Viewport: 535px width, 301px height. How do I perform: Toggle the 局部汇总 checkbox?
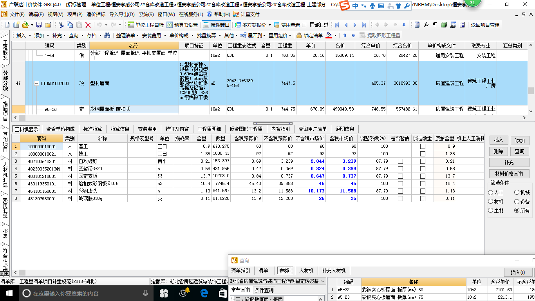pos(304,25)
